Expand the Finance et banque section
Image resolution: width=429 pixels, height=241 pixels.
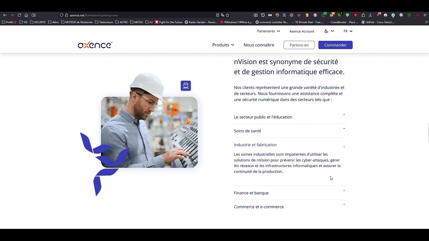point(289,193)
